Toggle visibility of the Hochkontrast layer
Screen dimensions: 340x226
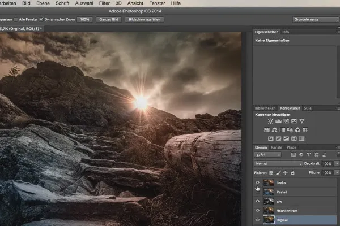coord(258,209)
